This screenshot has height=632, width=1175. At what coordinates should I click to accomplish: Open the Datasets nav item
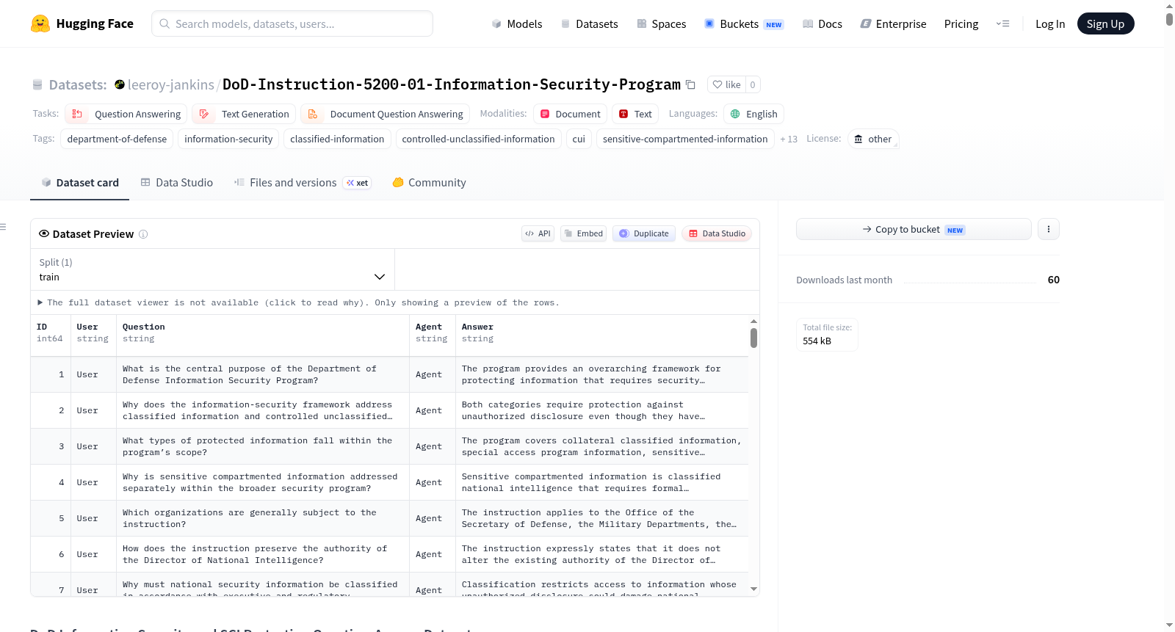point(590,23)
